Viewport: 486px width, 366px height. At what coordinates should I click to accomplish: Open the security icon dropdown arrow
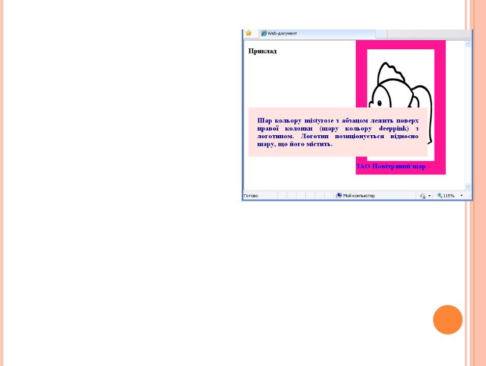430,196
